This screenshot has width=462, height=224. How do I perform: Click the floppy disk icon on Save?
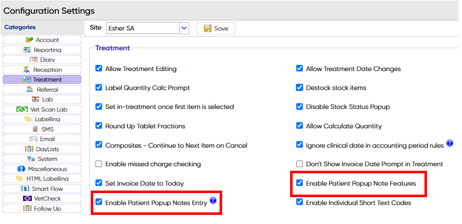tap(207, 28)
